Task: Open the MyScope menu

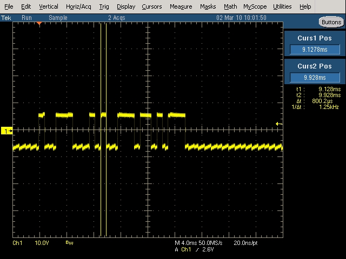Action: 255,6
